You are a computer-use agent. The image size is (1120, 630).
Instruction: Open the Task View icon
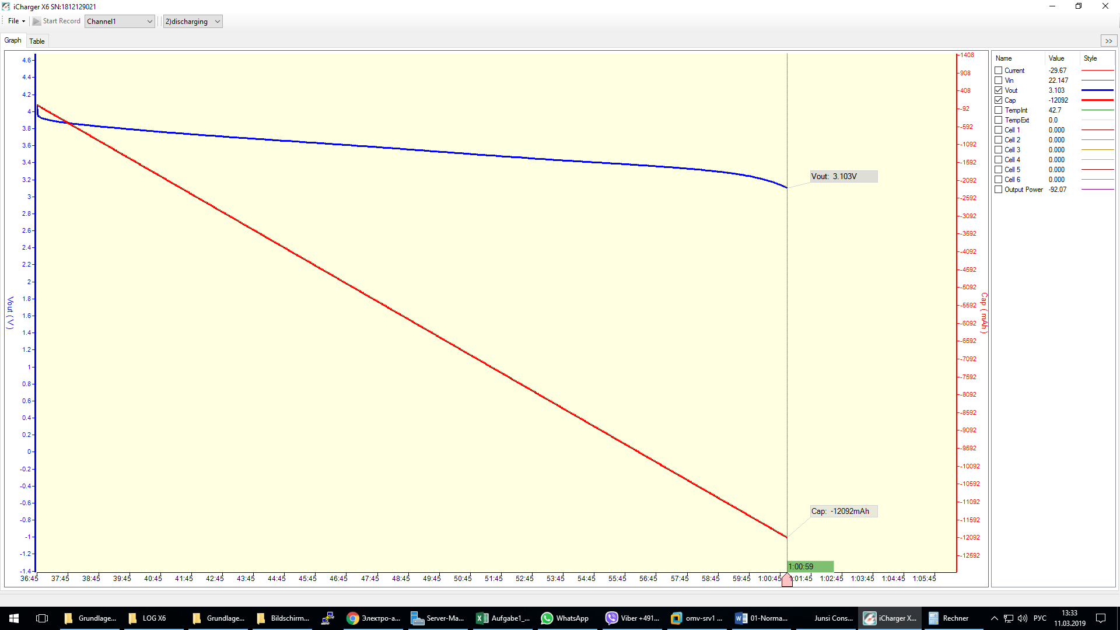coord(42,618)
